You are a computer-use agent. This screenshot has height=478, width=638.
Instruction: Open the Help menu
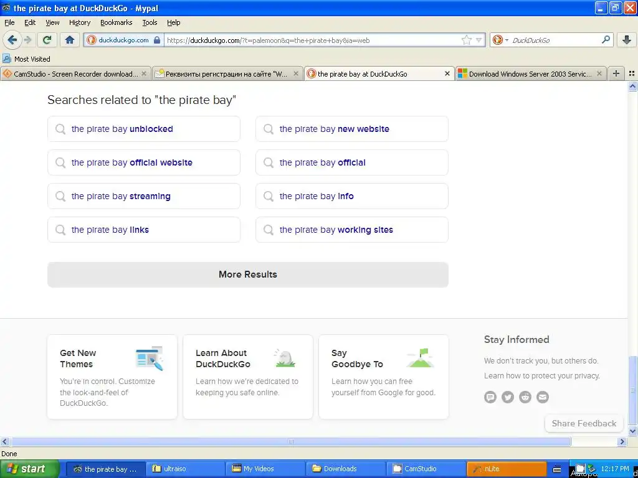(x=173, y=22)
